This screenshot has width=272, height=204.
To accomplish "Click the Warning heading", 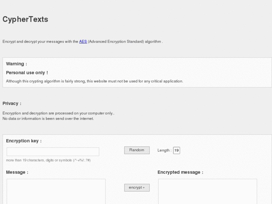I will click(16, 64).
